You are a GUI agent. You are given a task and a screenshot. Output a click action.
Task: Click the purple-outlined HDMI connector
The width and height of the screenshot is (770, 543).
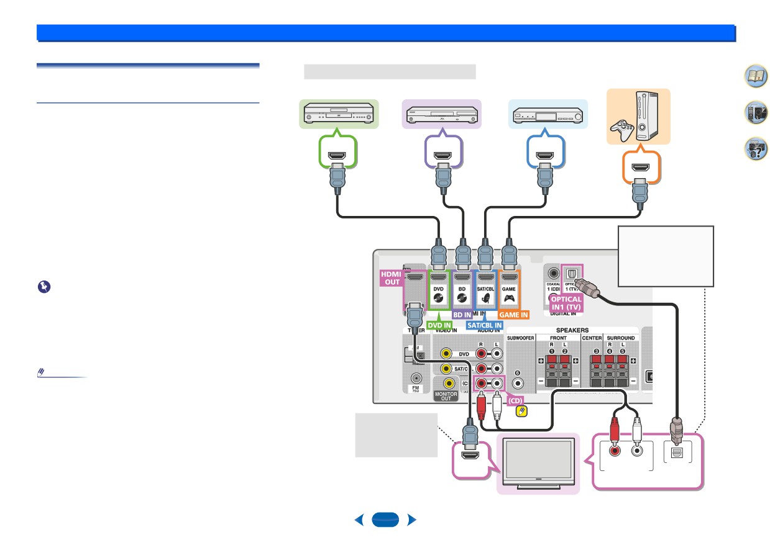[443, 155]
